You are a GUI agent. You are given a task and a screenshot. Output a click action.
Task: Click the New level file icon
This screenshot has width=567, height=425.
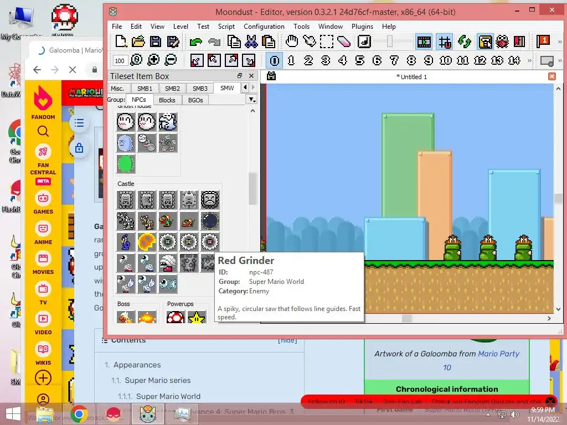tap(121, 42)
